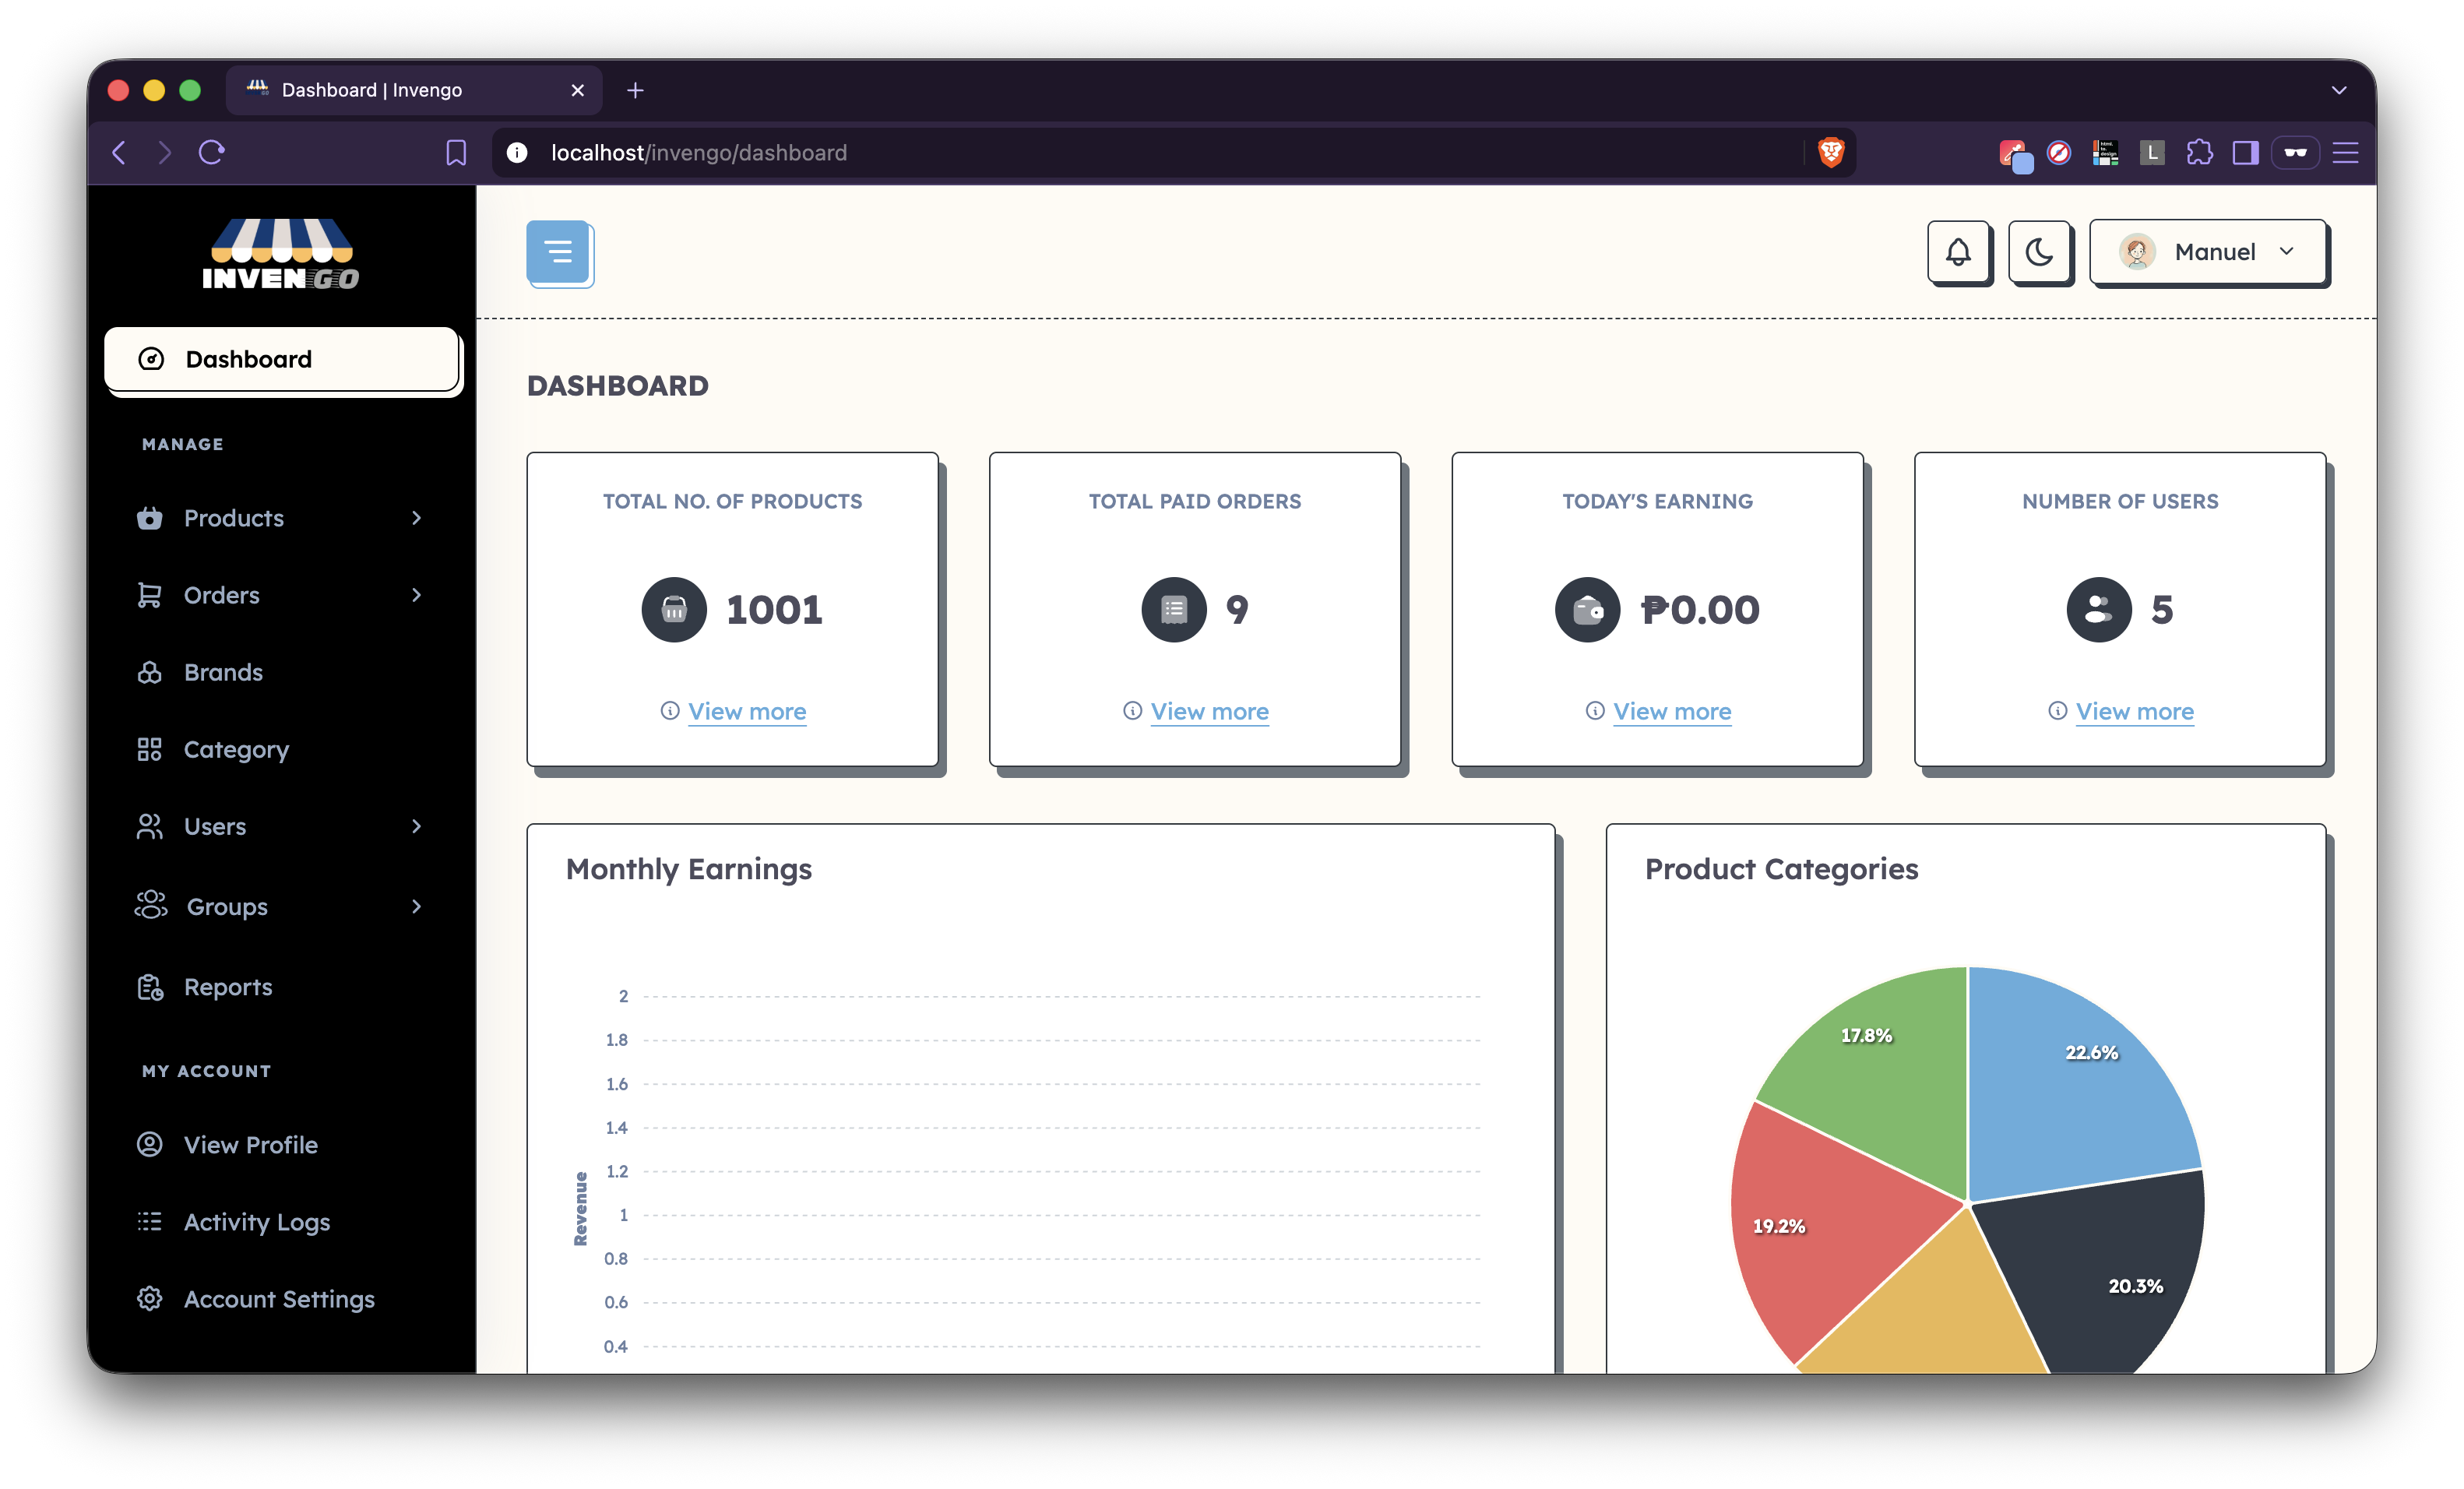2464x1489 pixels.
Task: Select the Dashboard | Invengo tab
Action: pos(414,90)
